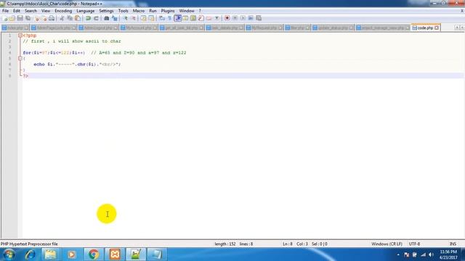Toggle synchronized horizontal scrolling
The image size is (465, 261).
click(152, 18)
